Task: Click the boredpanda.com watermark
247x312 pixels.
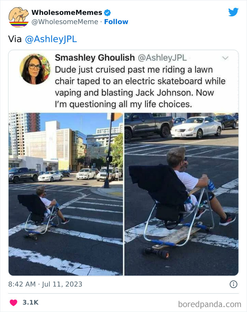Action: (x=210, y=304)
